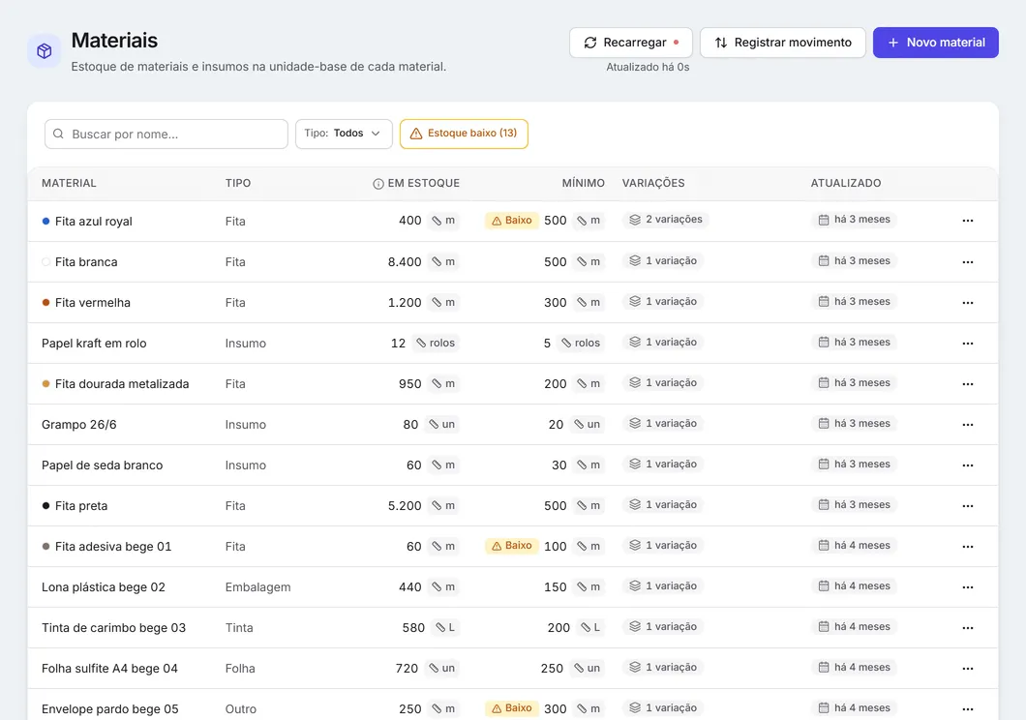Click the Materiais box icon
Image resolution: width=1026 pixels, height=720 pixels.
(45, 51)
